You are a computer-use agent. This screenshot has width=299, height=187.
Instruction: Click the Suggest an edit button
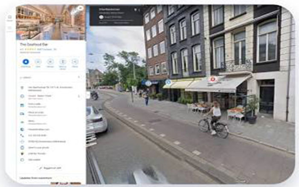coord(50,168)
